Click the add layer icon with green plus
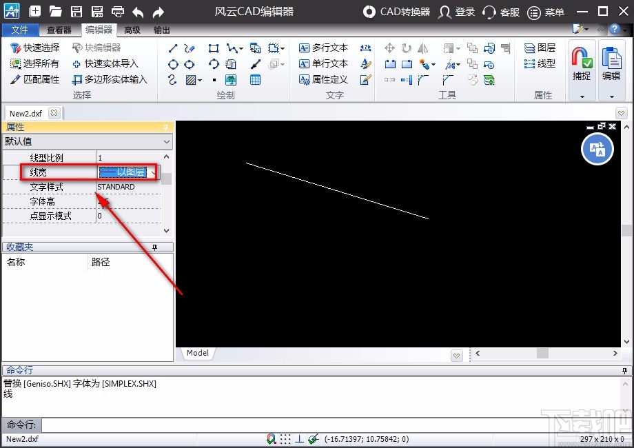Screen dimensions: 634x448 pyautogui.click(x=489, y=80)
